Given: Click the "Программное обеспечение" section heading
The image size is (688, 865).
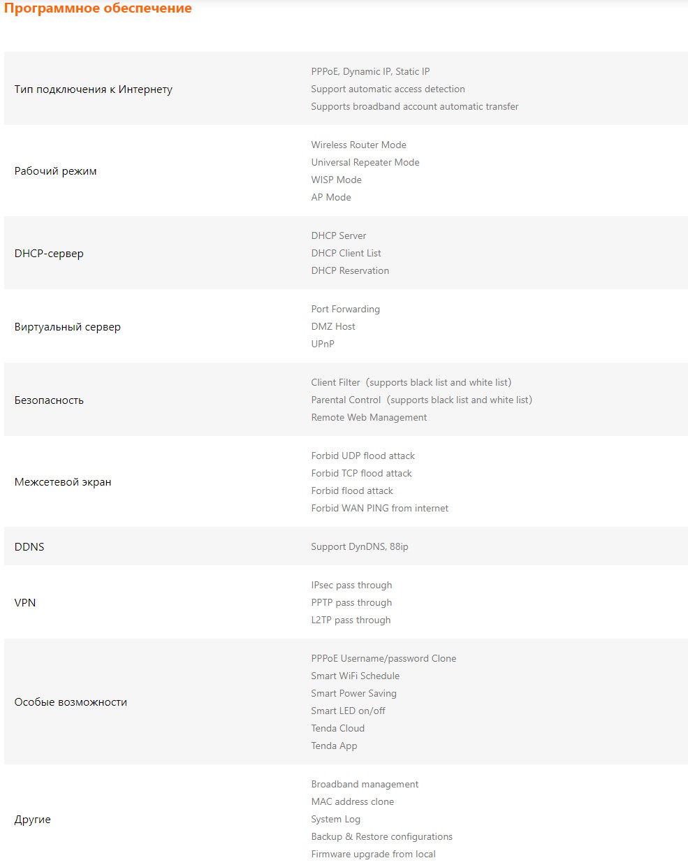Looking at the screenshot, I should pyautogui.click(x=98, y=8).
